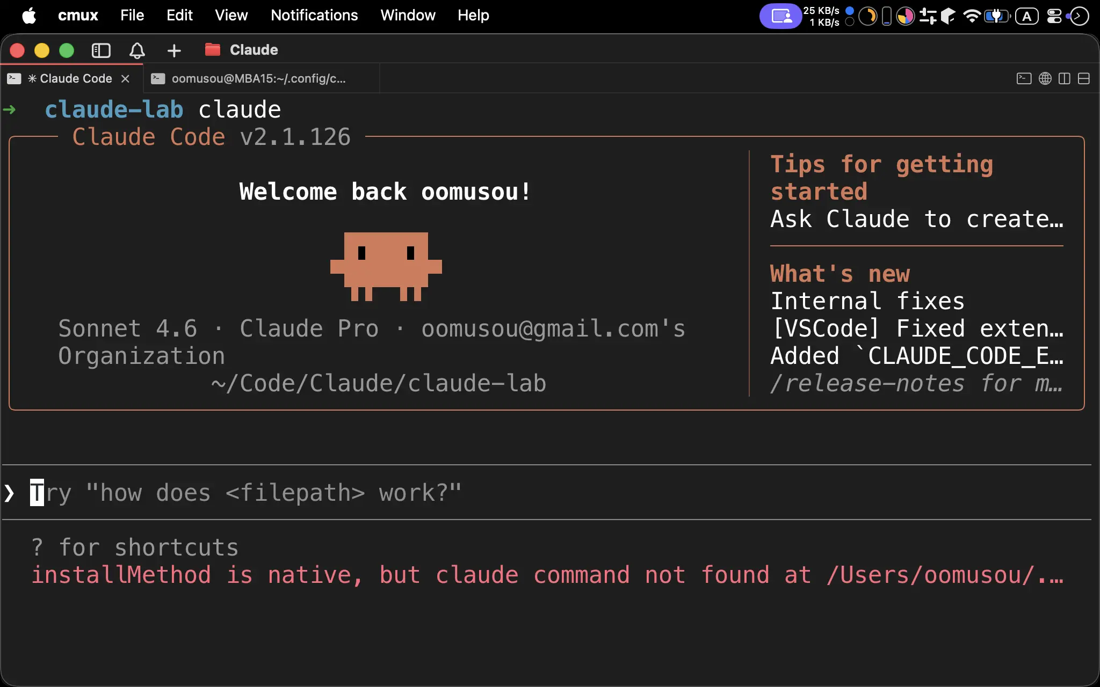This screenshot has height=687, width=1100.
Task: Click the Claude pixel mascot image
Action: pyautogui.click(x=386, y=266)
